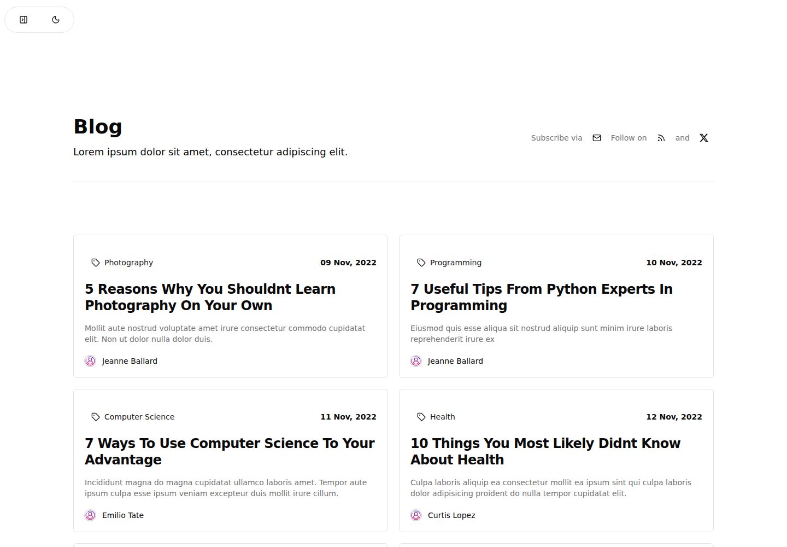
Task: Open the Computer Science category label
Action: [x=139, y=417]
